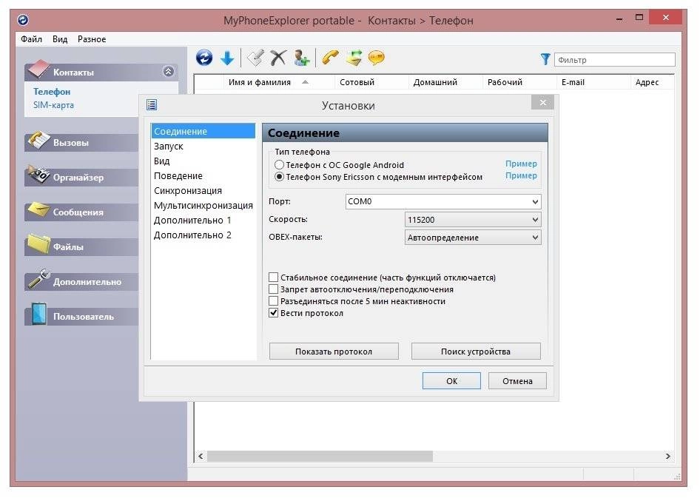Select Поведение settings category
The image size is (700, 501).
click(203, 175)
